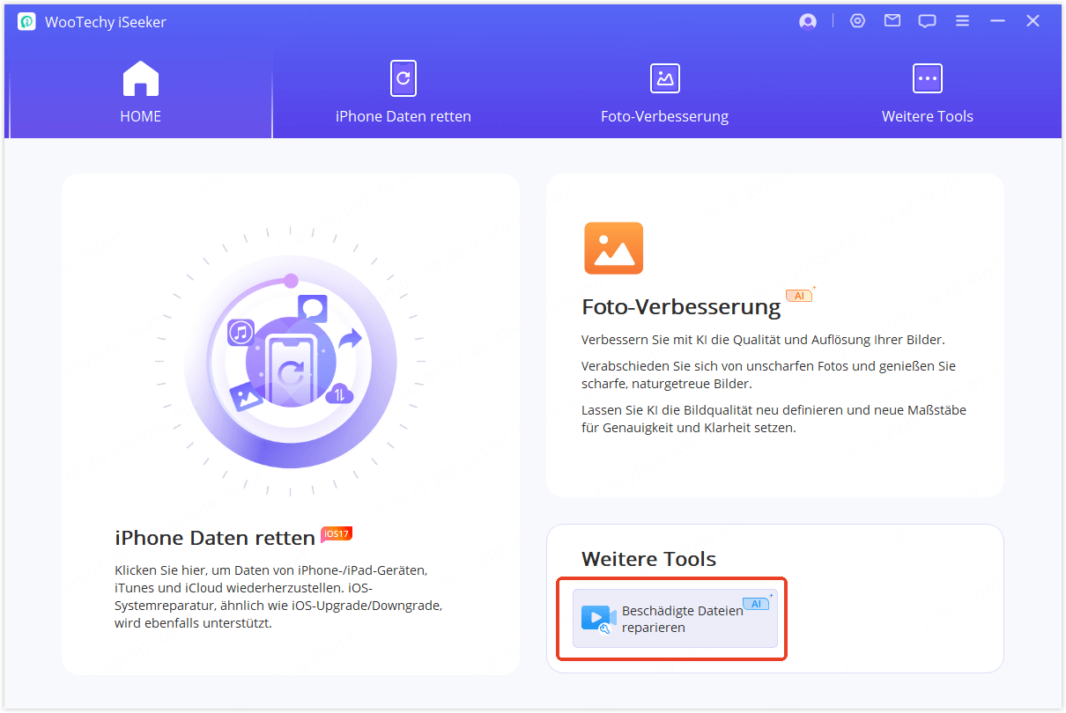Open the Beschädigte Dateien reparieren tool

tap(675, 619)
